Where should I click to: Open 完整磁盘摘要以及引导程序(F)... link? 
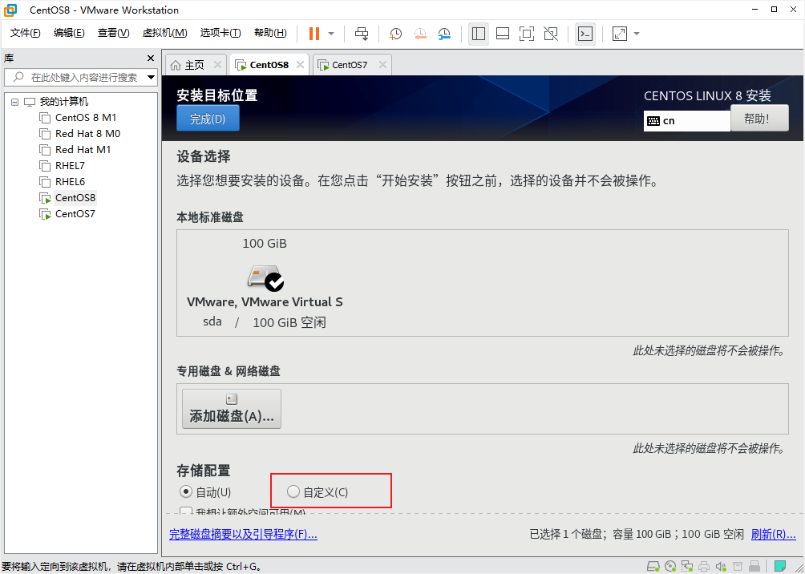coord(244,535)
